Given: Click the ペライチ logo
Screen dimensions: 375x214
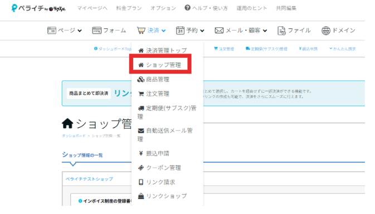Looking at the screenshot, I should tap(38, 8).
